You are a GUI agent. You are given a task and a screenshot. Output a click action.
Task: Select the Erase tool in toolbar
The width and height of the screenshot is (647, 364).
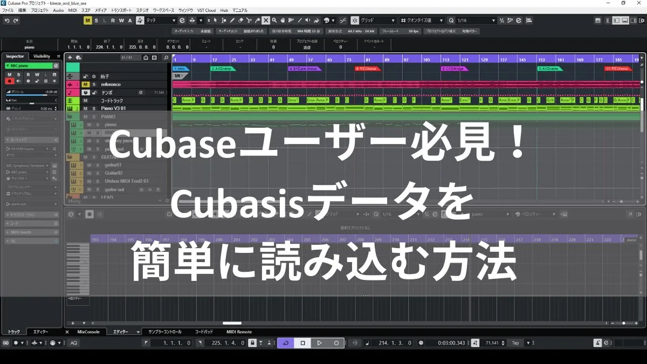240,20
